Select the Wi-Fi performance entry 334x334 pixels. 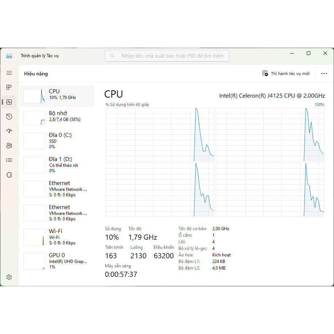[57, 237]
